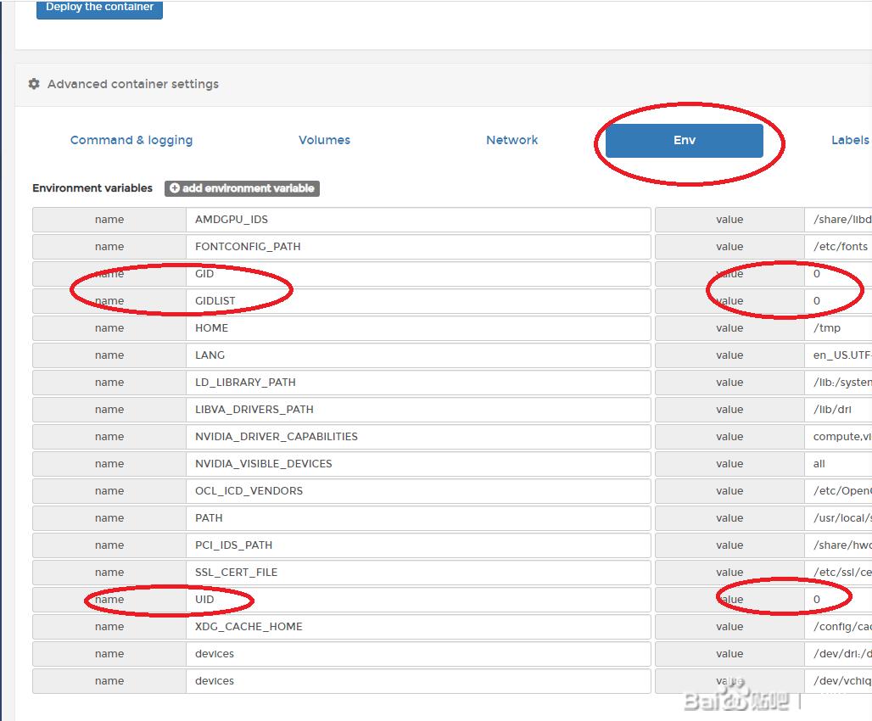Viewport: 872px width, 721px height.
Task: Switch to the Command & logging tab
Action: 131,140
